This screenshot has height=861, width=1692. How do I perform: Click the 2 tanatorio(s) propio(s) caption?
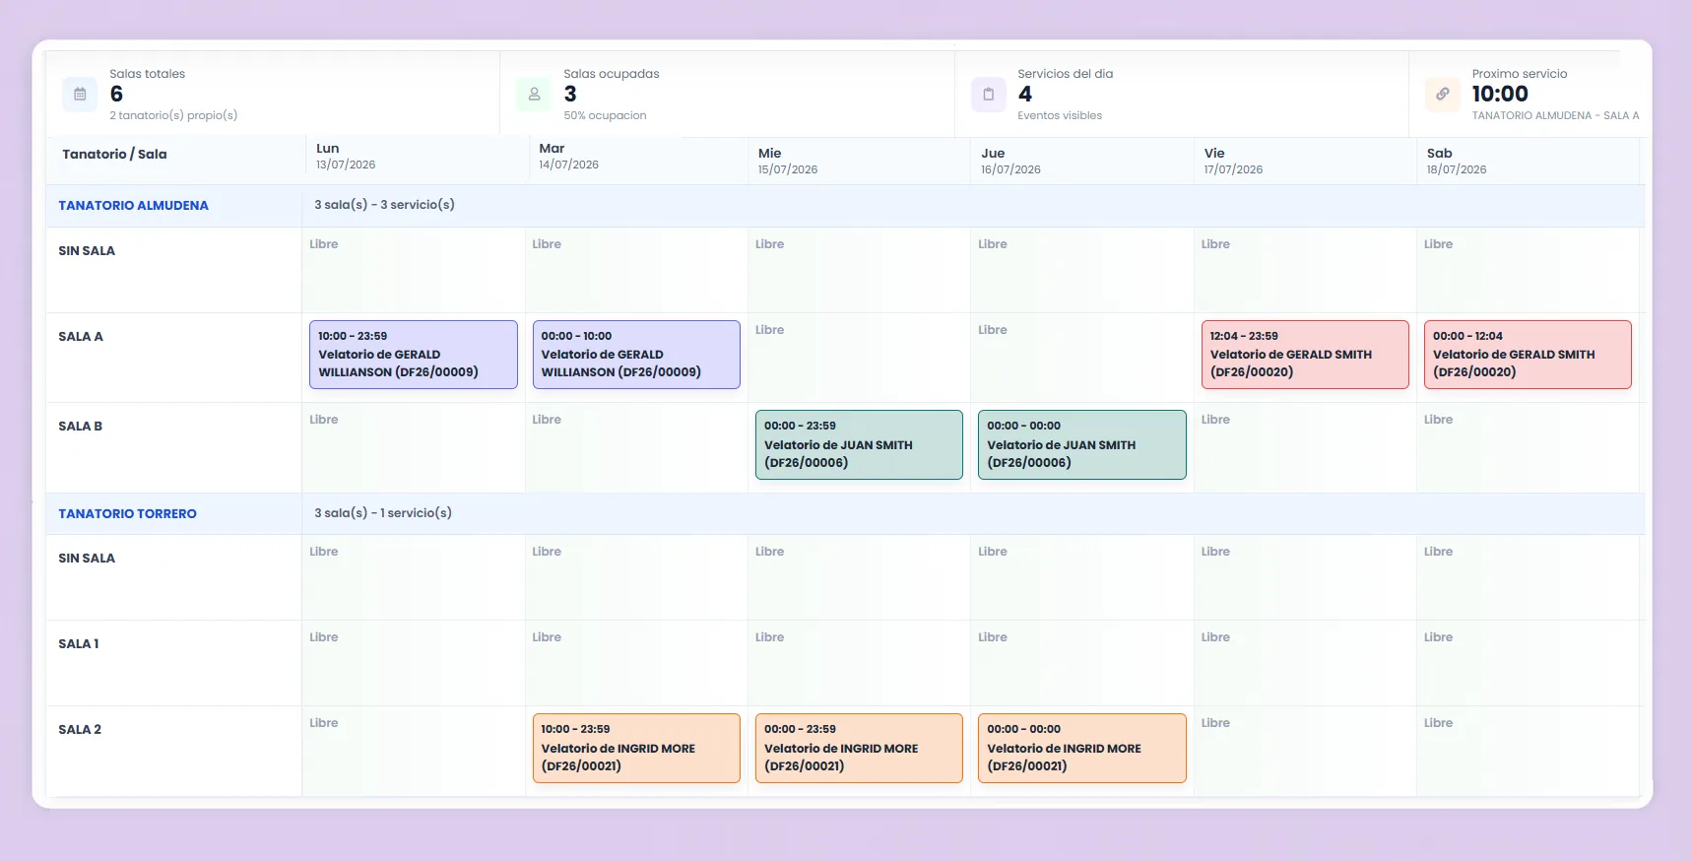(173, 116)
